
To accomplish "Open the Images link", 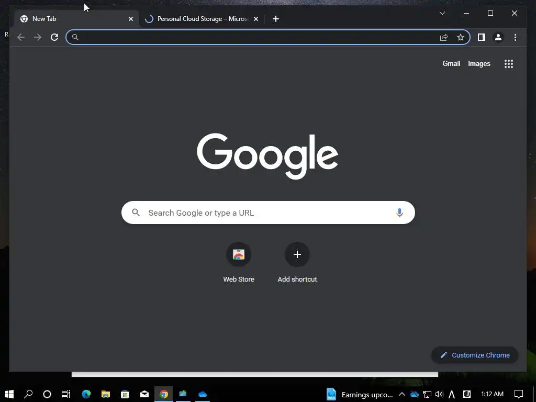I will 479,63.
